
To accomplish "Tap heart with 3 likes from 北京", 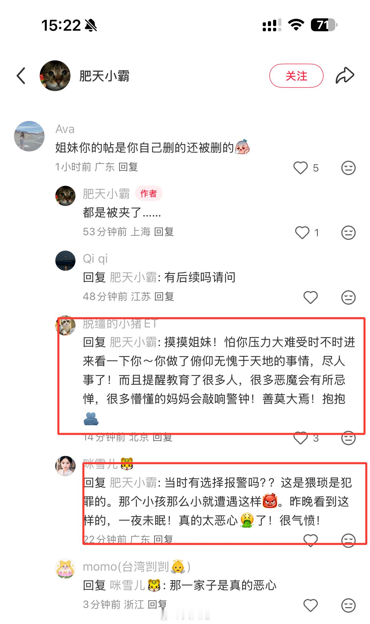I will click(300, 438).
